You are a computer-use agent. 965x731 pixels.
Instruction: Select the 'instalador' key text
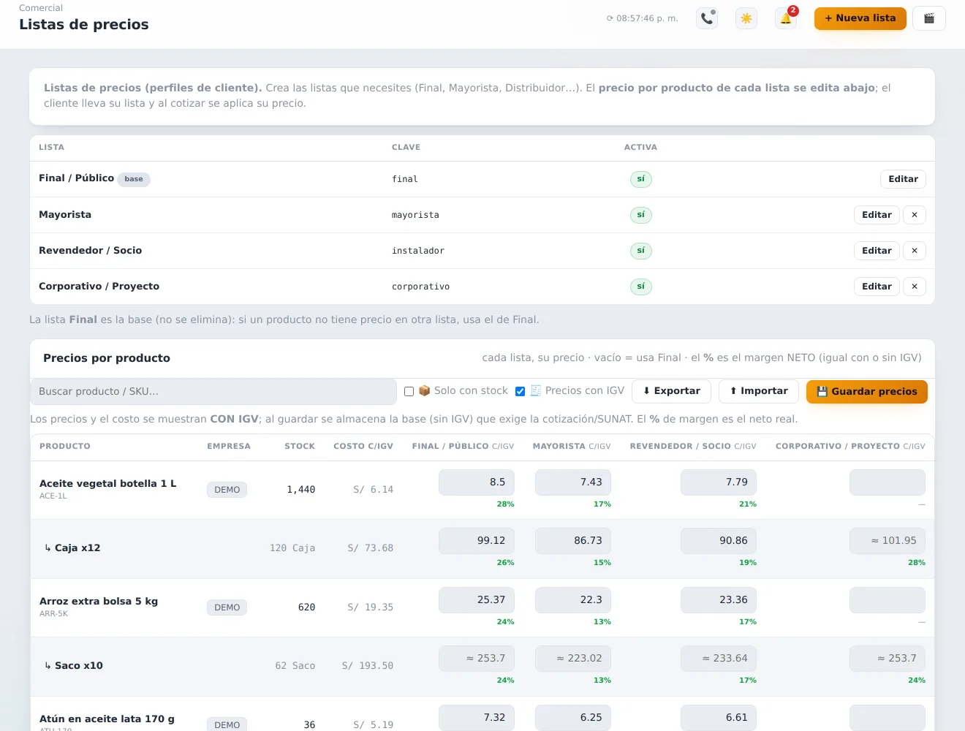418,251
